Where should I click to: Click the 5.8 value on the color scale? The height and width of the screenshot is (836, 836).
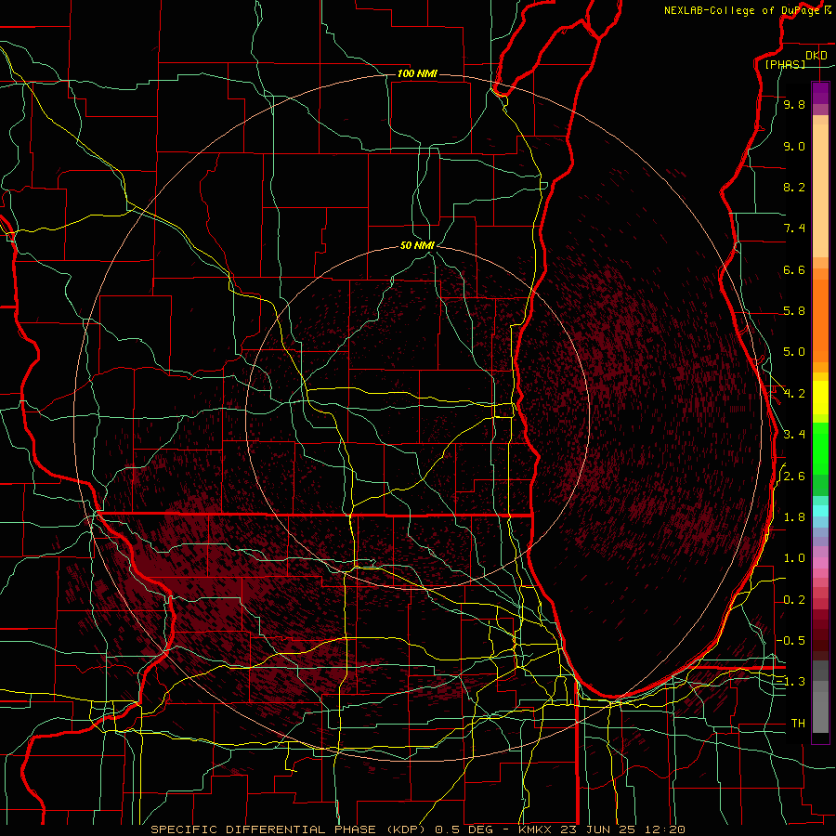coord(794,311)
